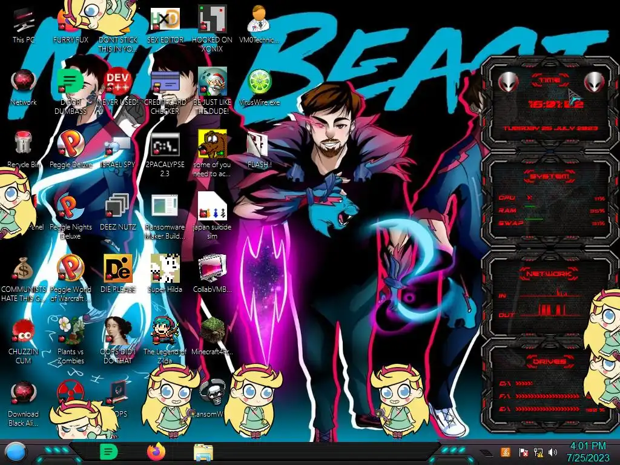
Task: Click the IN network traffic graph
Action: click(552, 294)
